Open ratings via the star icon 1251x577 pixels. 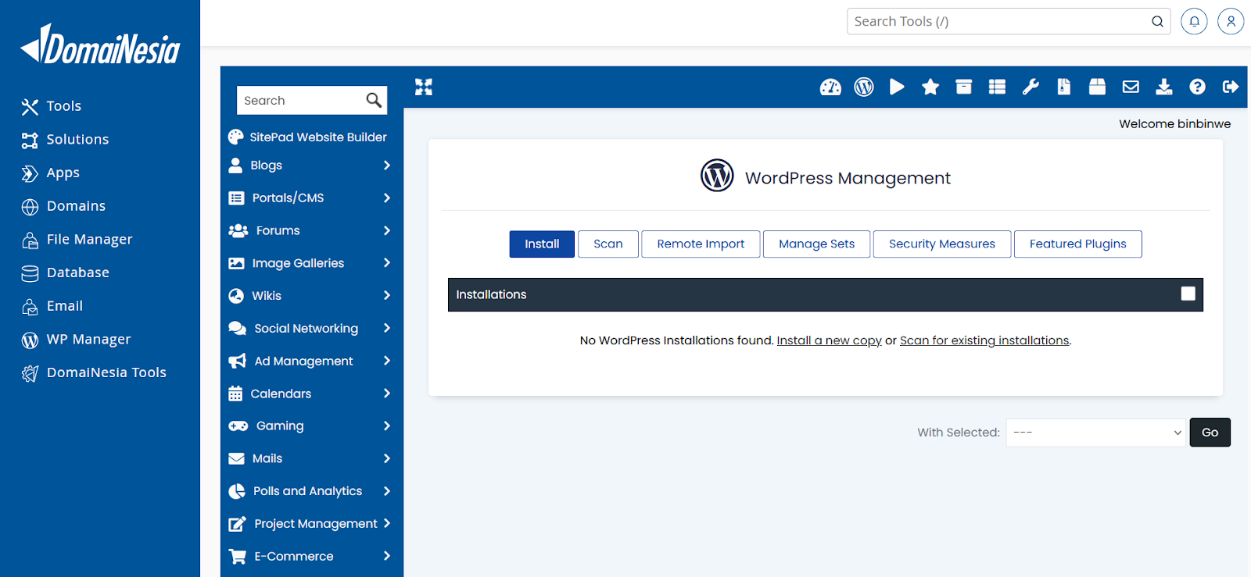click(x=930, y=87)
